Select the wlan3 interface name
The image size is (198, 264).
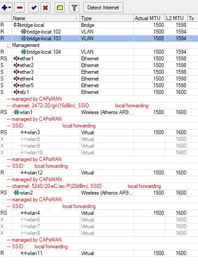tap(34, 132)
